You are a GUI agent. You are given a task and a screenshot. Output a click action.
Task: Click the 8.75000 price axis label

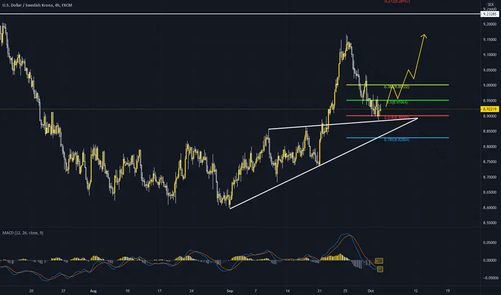pyautogui.click(x=490, y=162)
